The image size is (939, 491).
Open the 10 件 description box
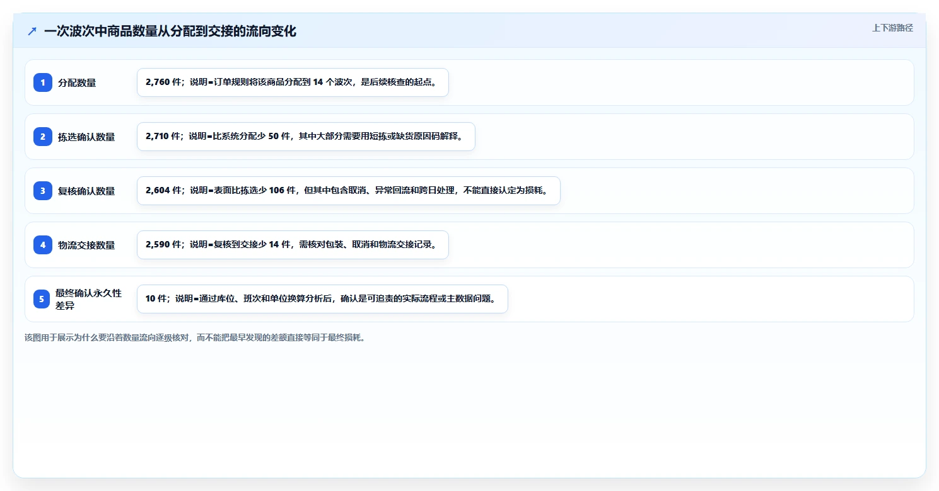(x=322, y=299)
